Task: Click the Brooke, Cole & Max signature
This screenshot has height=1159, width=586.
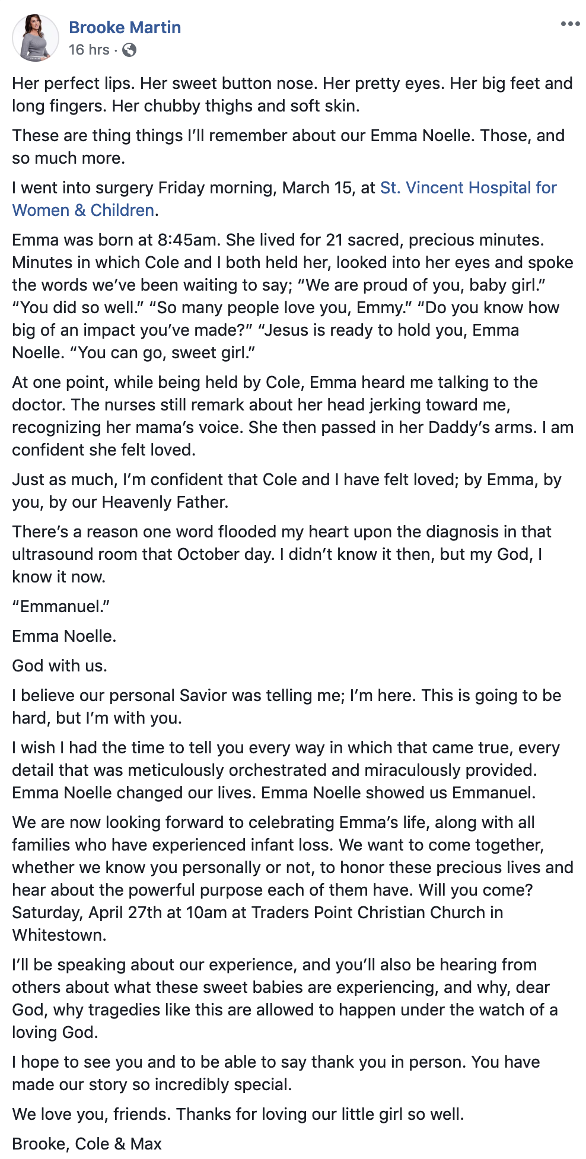Action: coord(87,1144)
